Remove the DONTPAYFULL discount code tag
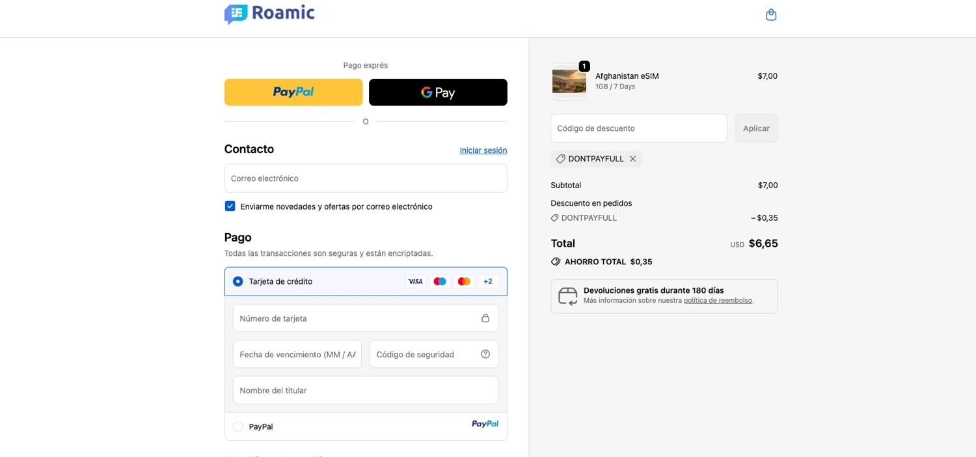The height and width of the screenshot is (457, 976). click(632, 159)
